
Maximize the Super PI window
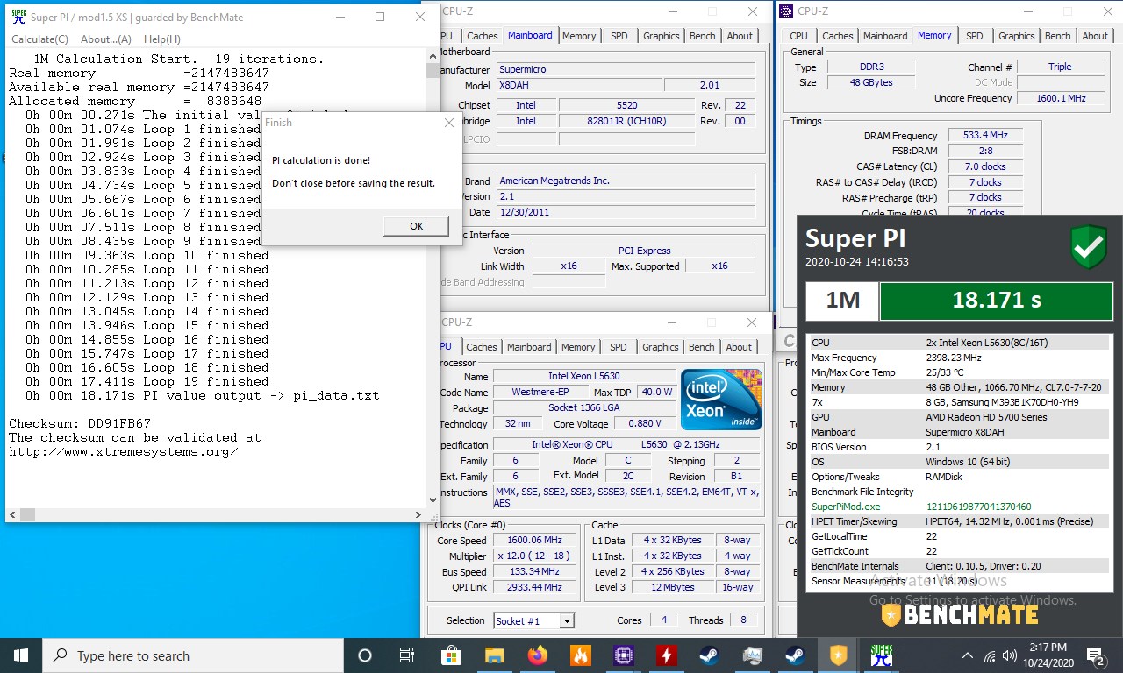[x=380, y=17]
